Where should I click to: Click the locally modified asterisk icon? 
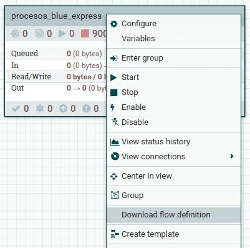[x=40, y=109]
